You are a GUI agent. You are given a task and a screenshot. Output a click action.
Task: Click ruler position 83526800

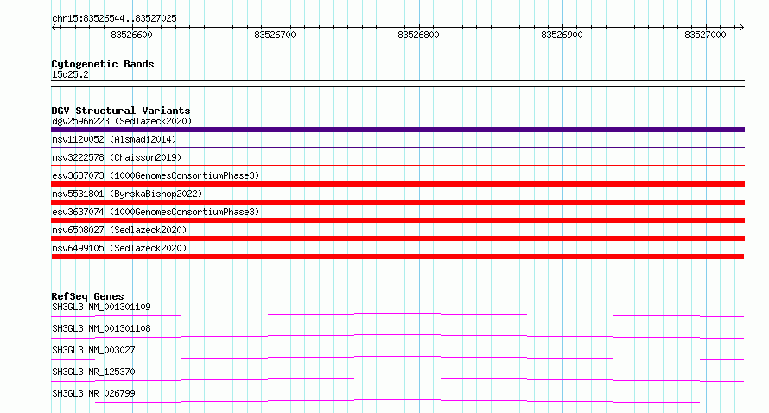pyautogui.click(x=418, y=35)
